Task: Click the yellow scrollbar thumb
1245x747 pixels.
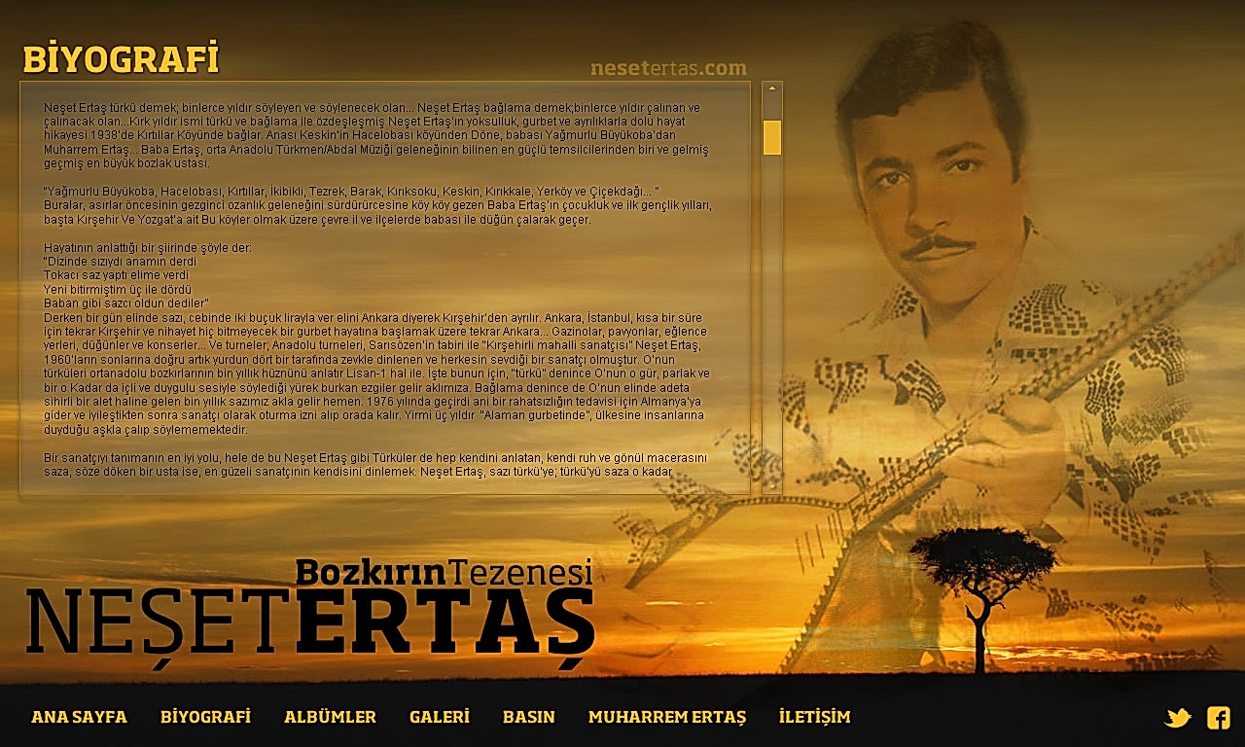Action: tap(772, 137)
